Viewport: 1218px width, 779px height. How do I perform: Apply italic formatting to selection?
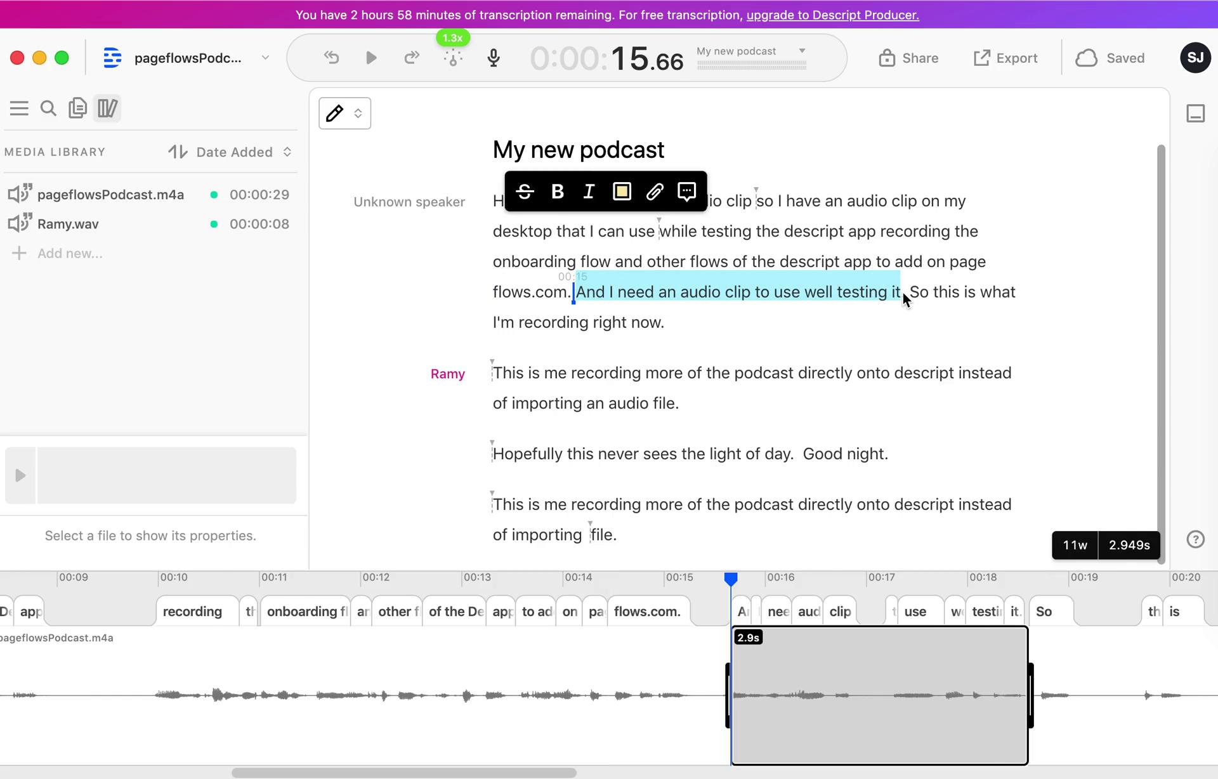click(589, 192)
